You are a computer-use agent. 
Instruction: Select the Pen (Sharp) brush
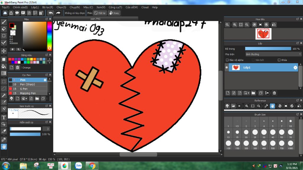click(x=28, y=84)
